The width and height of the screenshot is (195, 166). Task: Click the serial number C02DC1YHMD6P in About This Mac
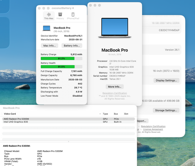point(117,76)
